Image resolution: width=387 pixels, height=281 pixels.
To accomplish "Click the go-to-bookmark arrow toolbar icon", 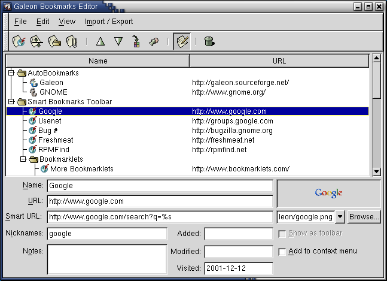I will click(x=154, y=41).
